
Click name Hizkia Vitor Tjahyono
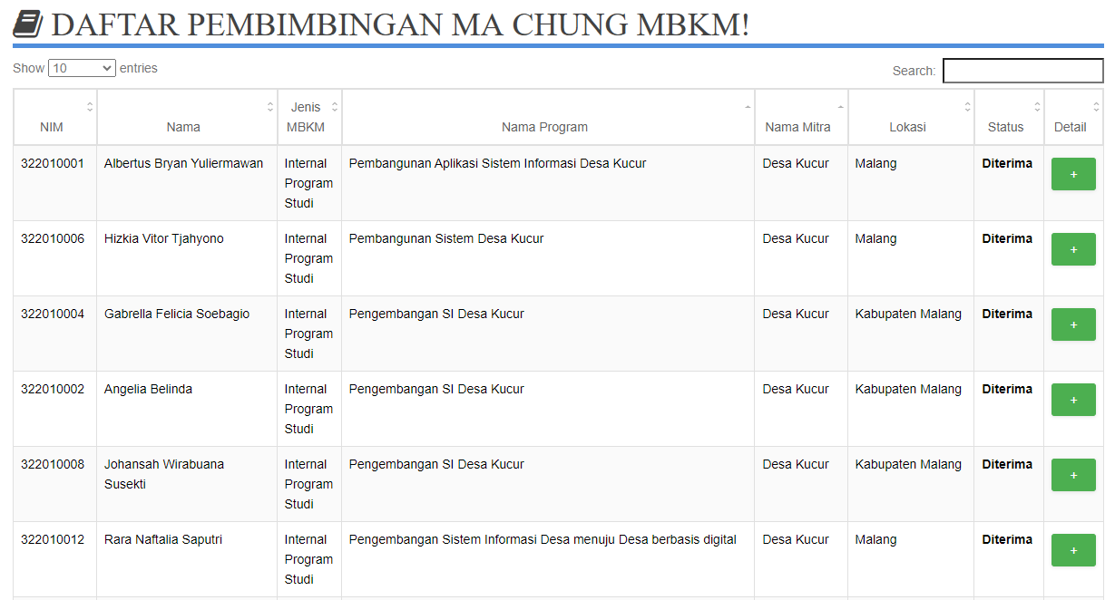point(164,239)
